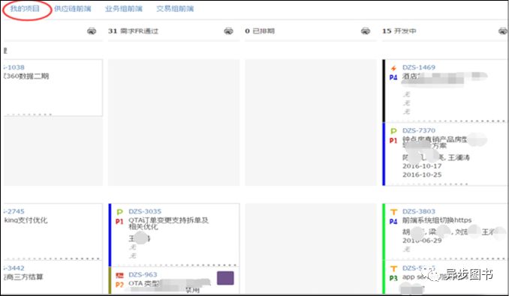The height and width of the screenshot is (296, 509).
Task: Click the P1 priority icon on DZS-7370
Action: [393, 141]
